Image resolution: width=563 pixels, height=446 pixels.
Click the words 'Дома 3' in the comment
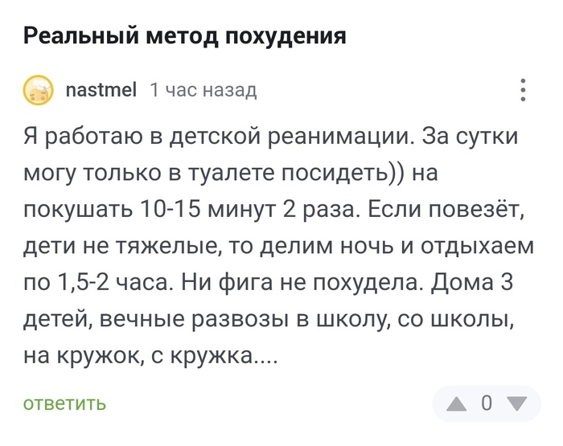click(472, 283)
